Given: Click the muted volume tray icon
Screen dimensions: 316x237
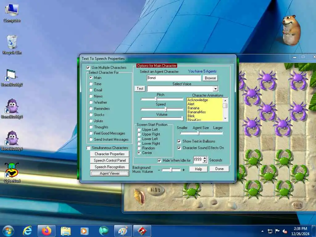Looking at the screenshot, I should (x=285, y=231).
